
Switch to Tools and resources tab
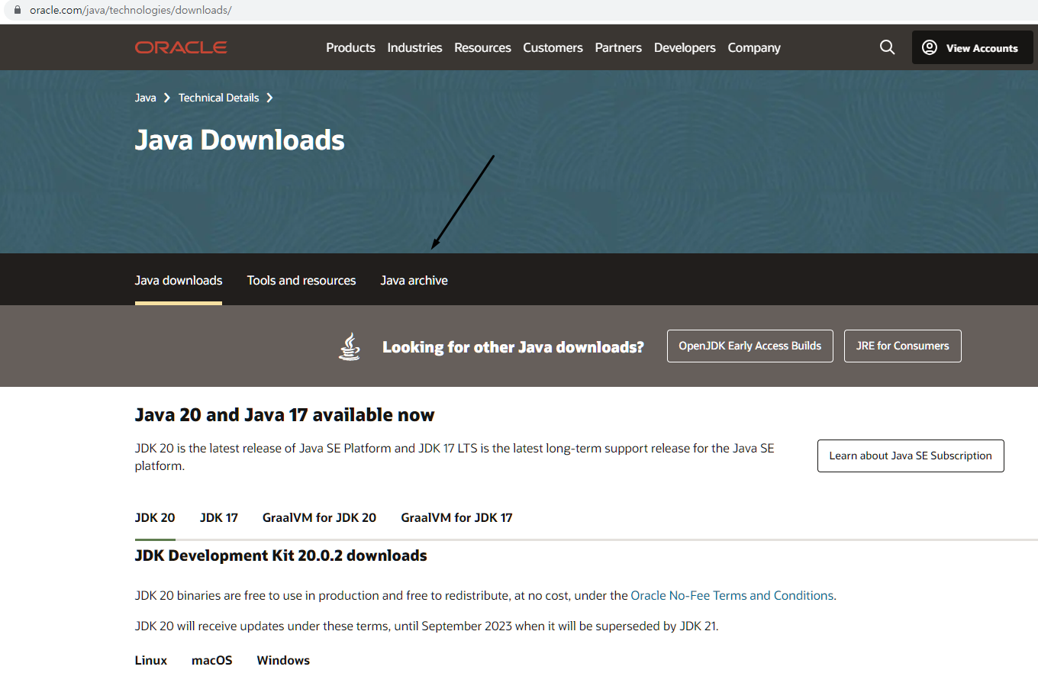(301, 280)
